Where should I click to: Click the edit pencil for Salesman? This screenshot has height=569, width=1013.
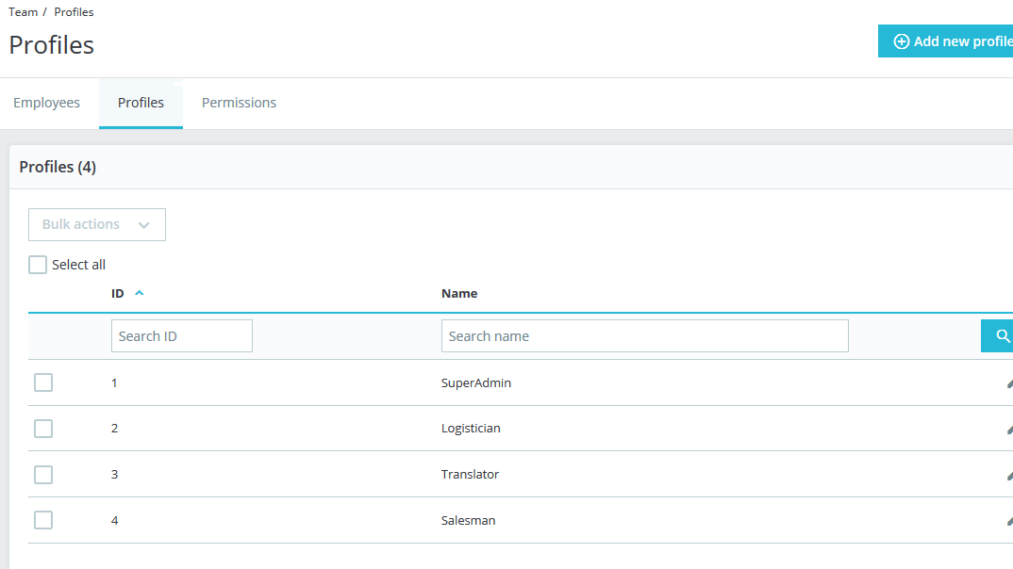coord(1008,520)
